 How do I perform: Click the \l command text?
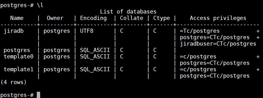(x=40, y=5)
